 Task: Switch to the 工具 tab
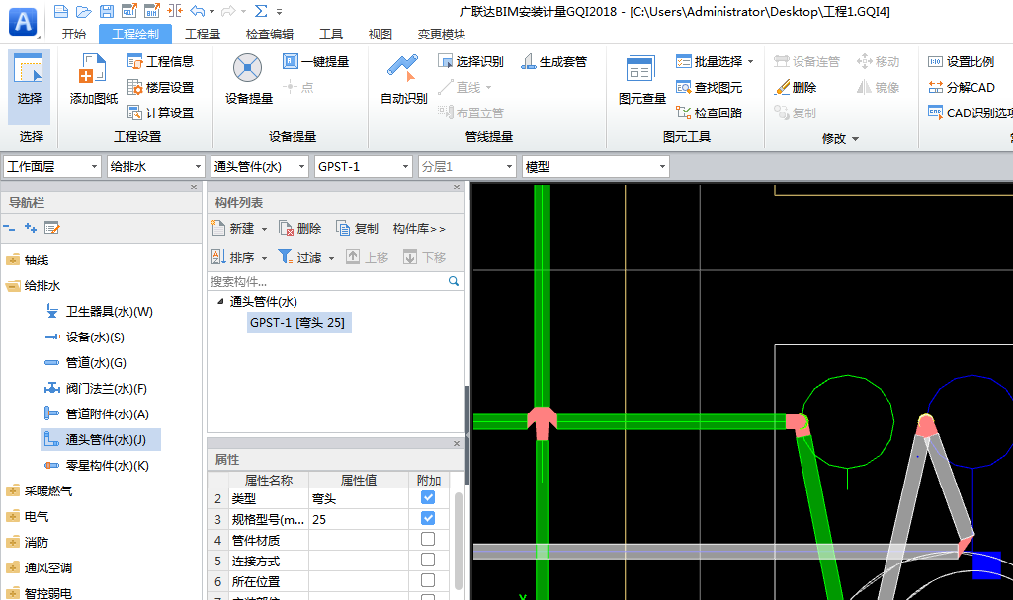coord(331,35)
